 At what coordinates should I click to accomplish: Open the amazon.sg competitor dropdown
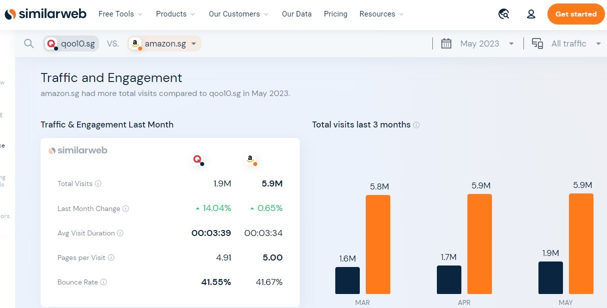(x=193, y=44)
